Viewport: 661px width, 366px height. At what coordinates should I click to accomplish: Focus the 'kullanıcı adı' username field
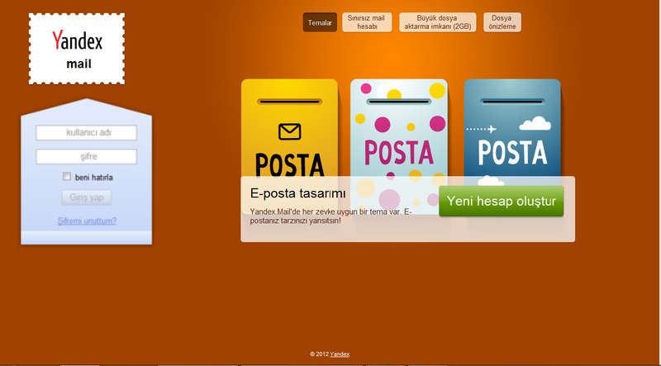[x=87, y=133]
